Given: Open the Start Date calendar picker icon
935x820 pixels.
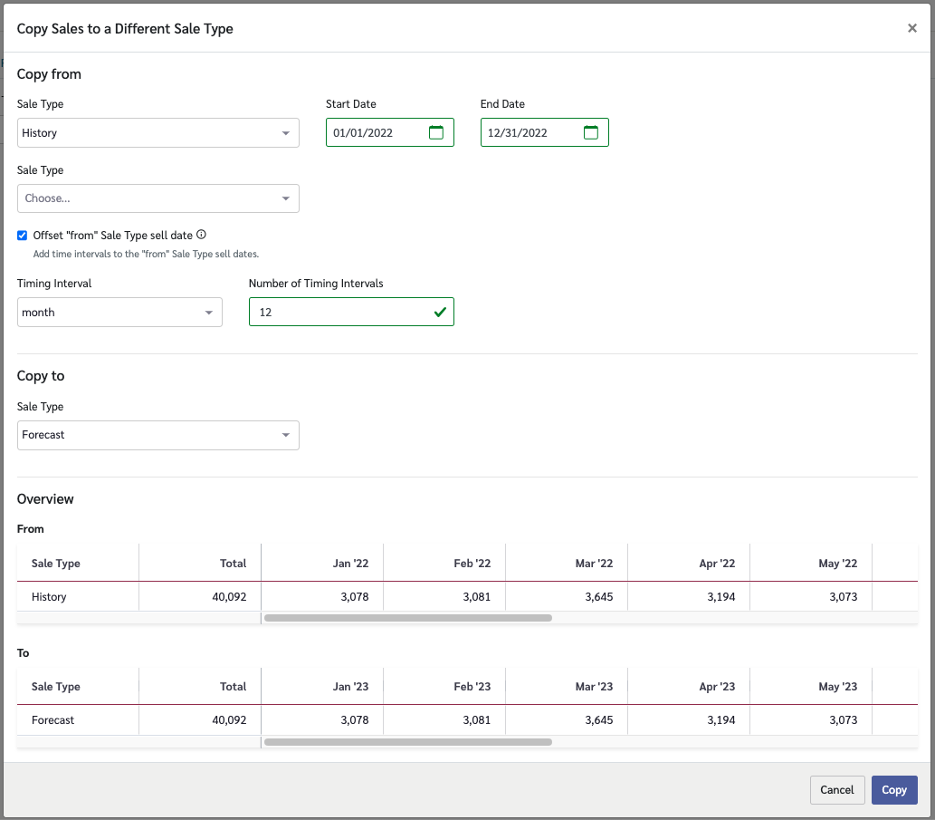Looking at the screenshot, I should tap(436, 132).
